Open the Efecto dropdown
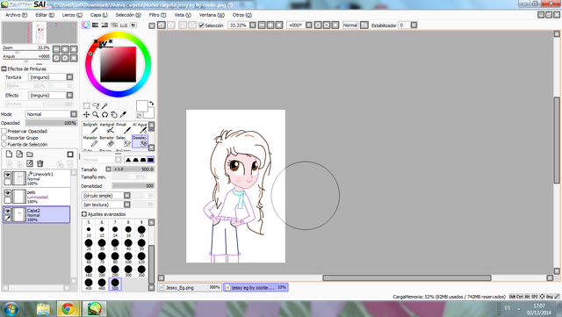Screen dimensions: 562x317 [69, 95]
